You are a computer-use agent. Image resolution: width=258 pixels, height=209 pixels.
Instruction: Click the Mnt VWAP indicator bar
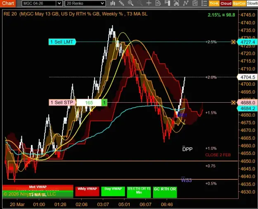[38, 187]
